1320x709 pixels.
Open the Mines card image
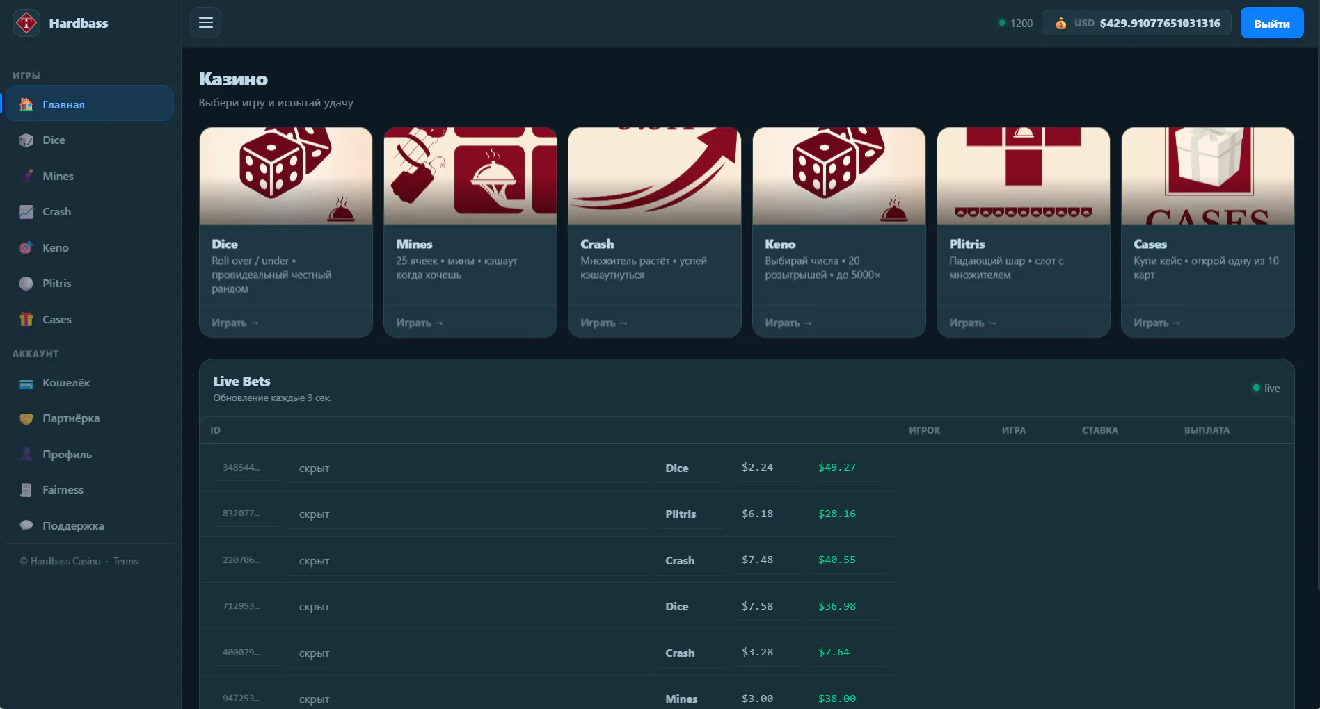click(x=470, y=176)
